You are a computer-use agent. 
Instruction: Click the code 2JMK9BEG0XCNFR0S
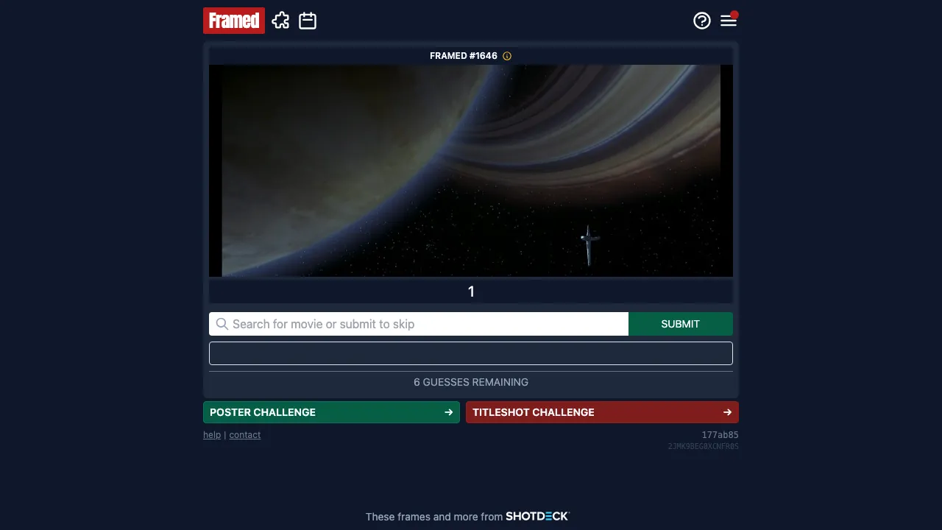704,447
